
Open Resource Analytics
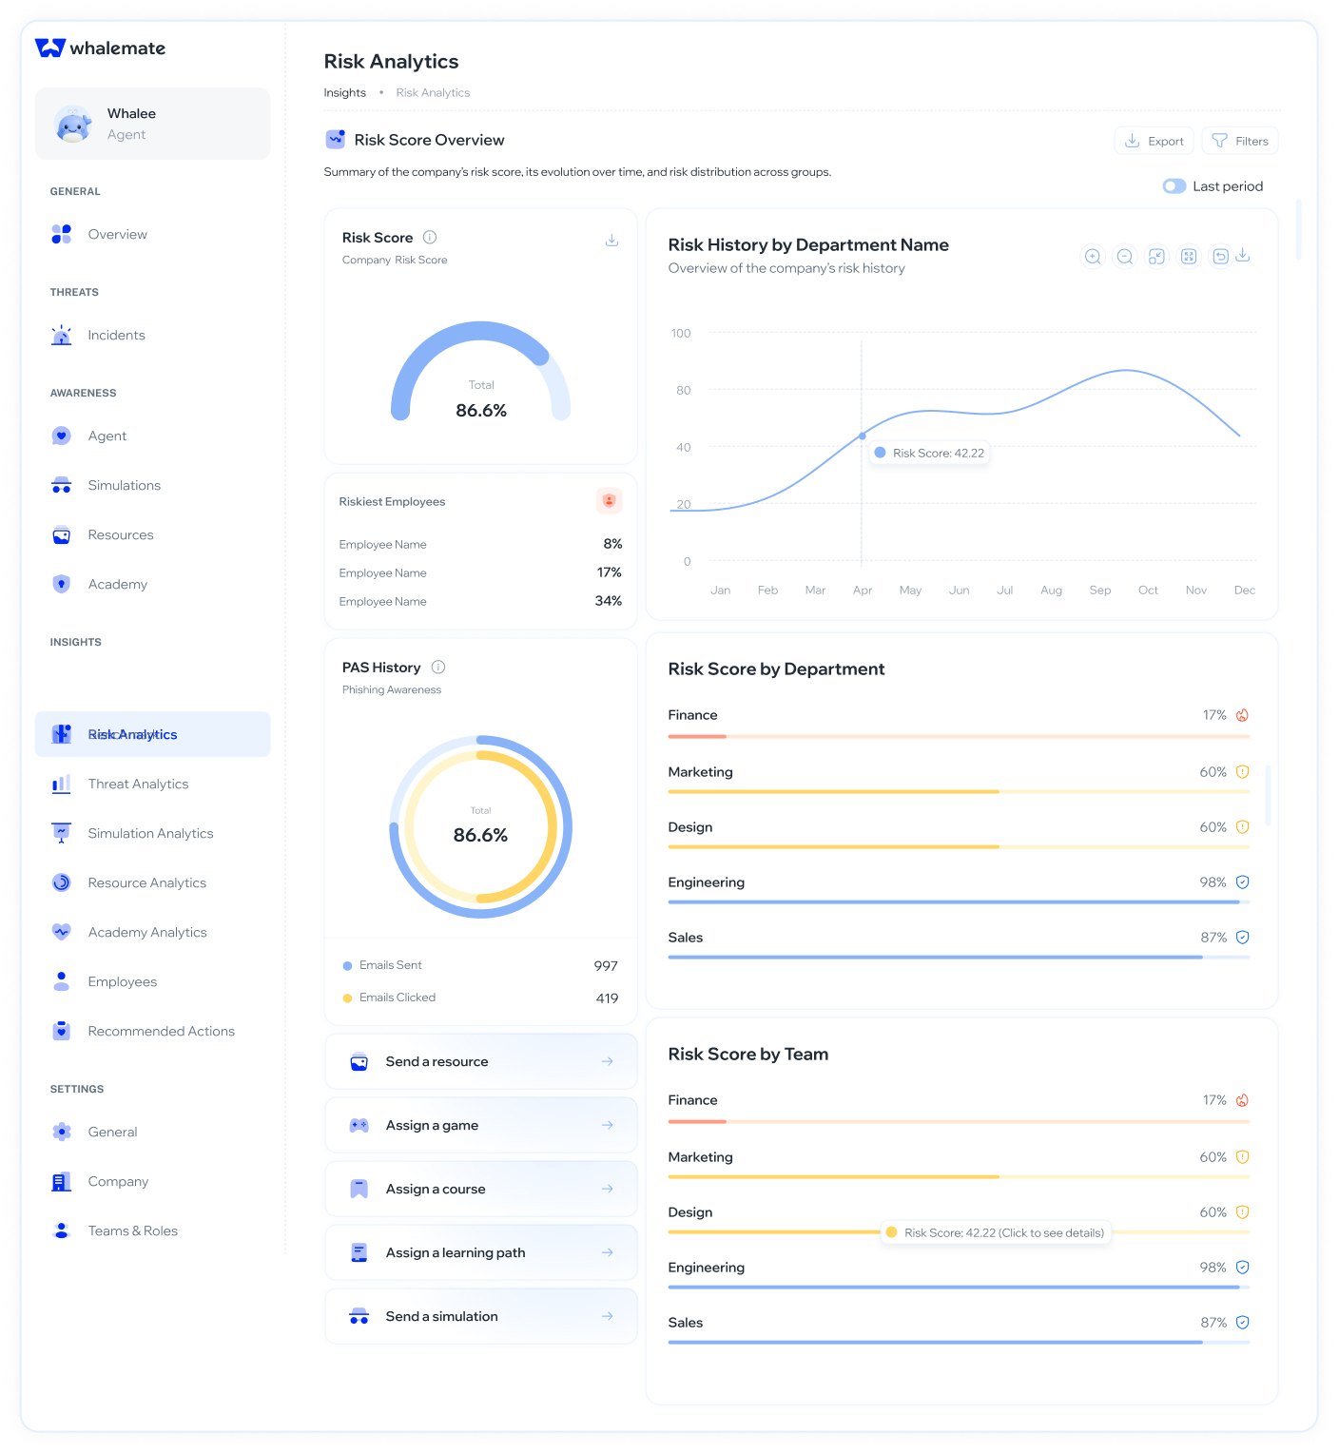point(152,882)
